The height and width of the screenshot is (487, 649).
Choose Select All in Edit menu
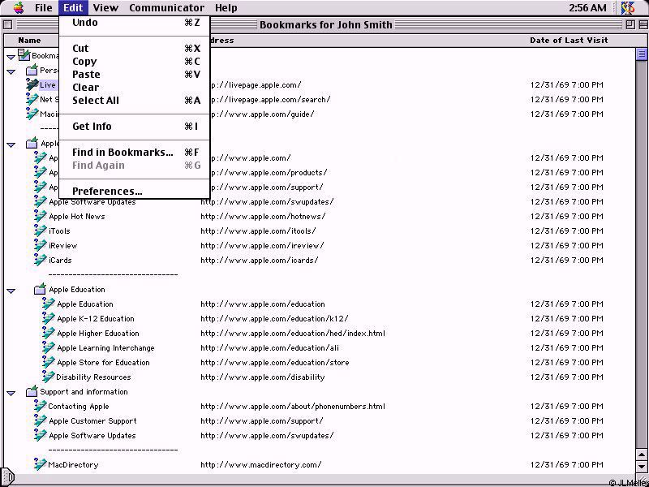[x=95, y=101]
